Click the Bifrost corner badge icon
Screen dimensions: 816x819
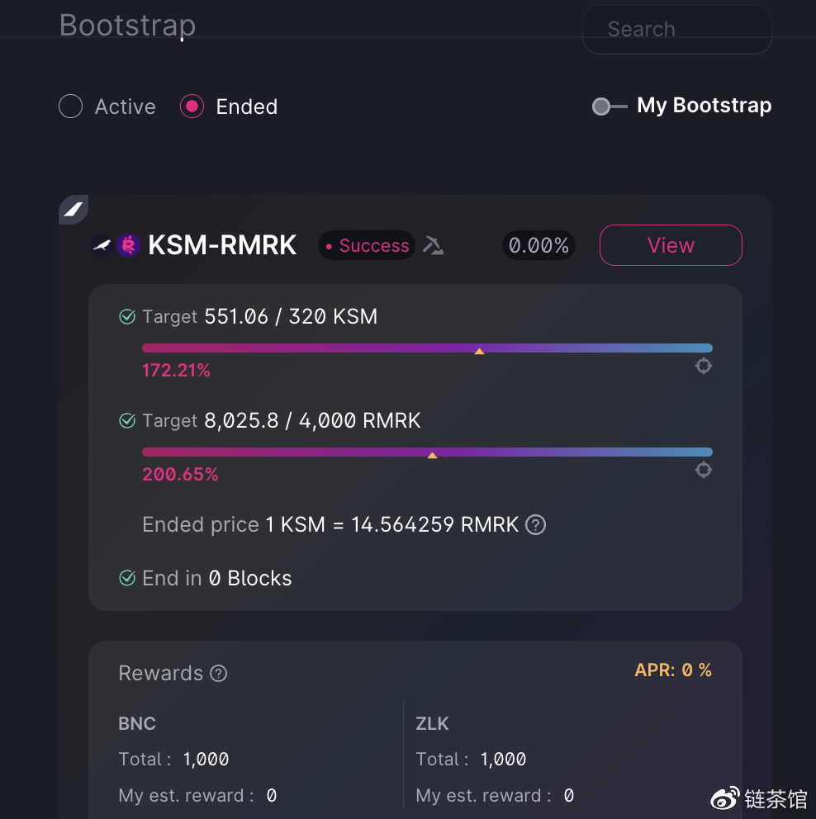point(74,210)
